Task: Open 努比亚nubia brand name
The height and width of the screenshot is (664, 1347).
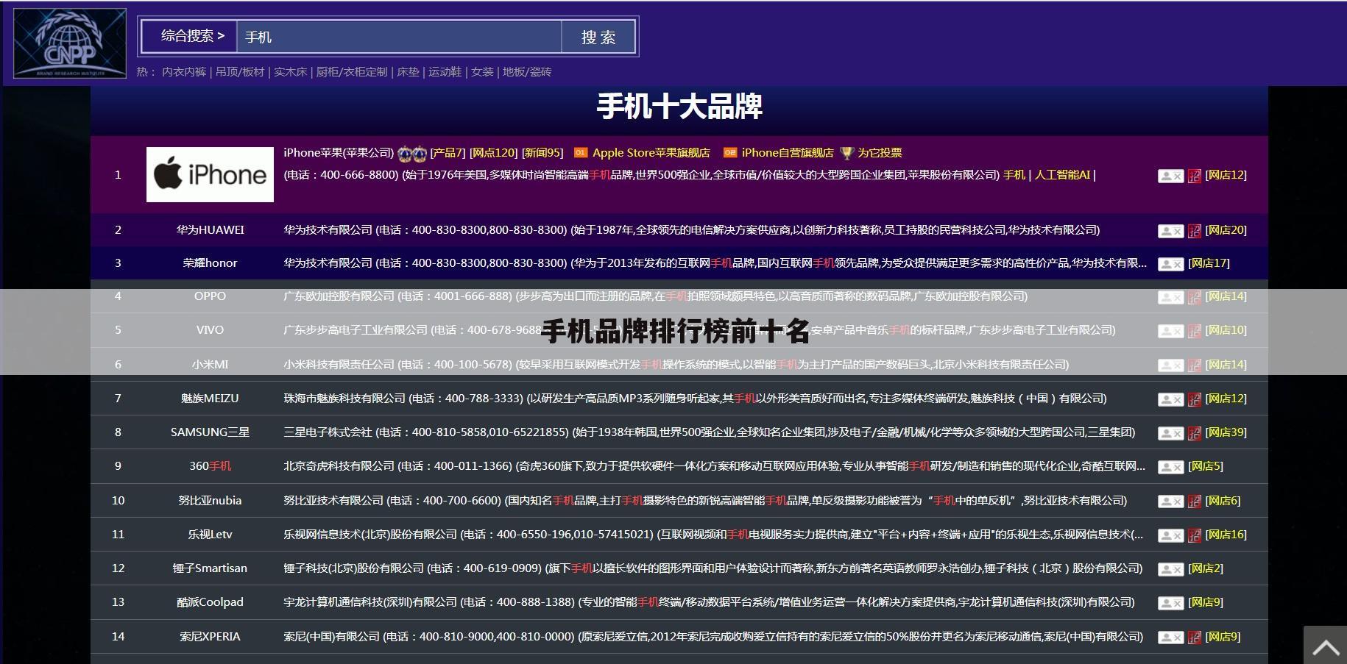Action: (210, 501)
